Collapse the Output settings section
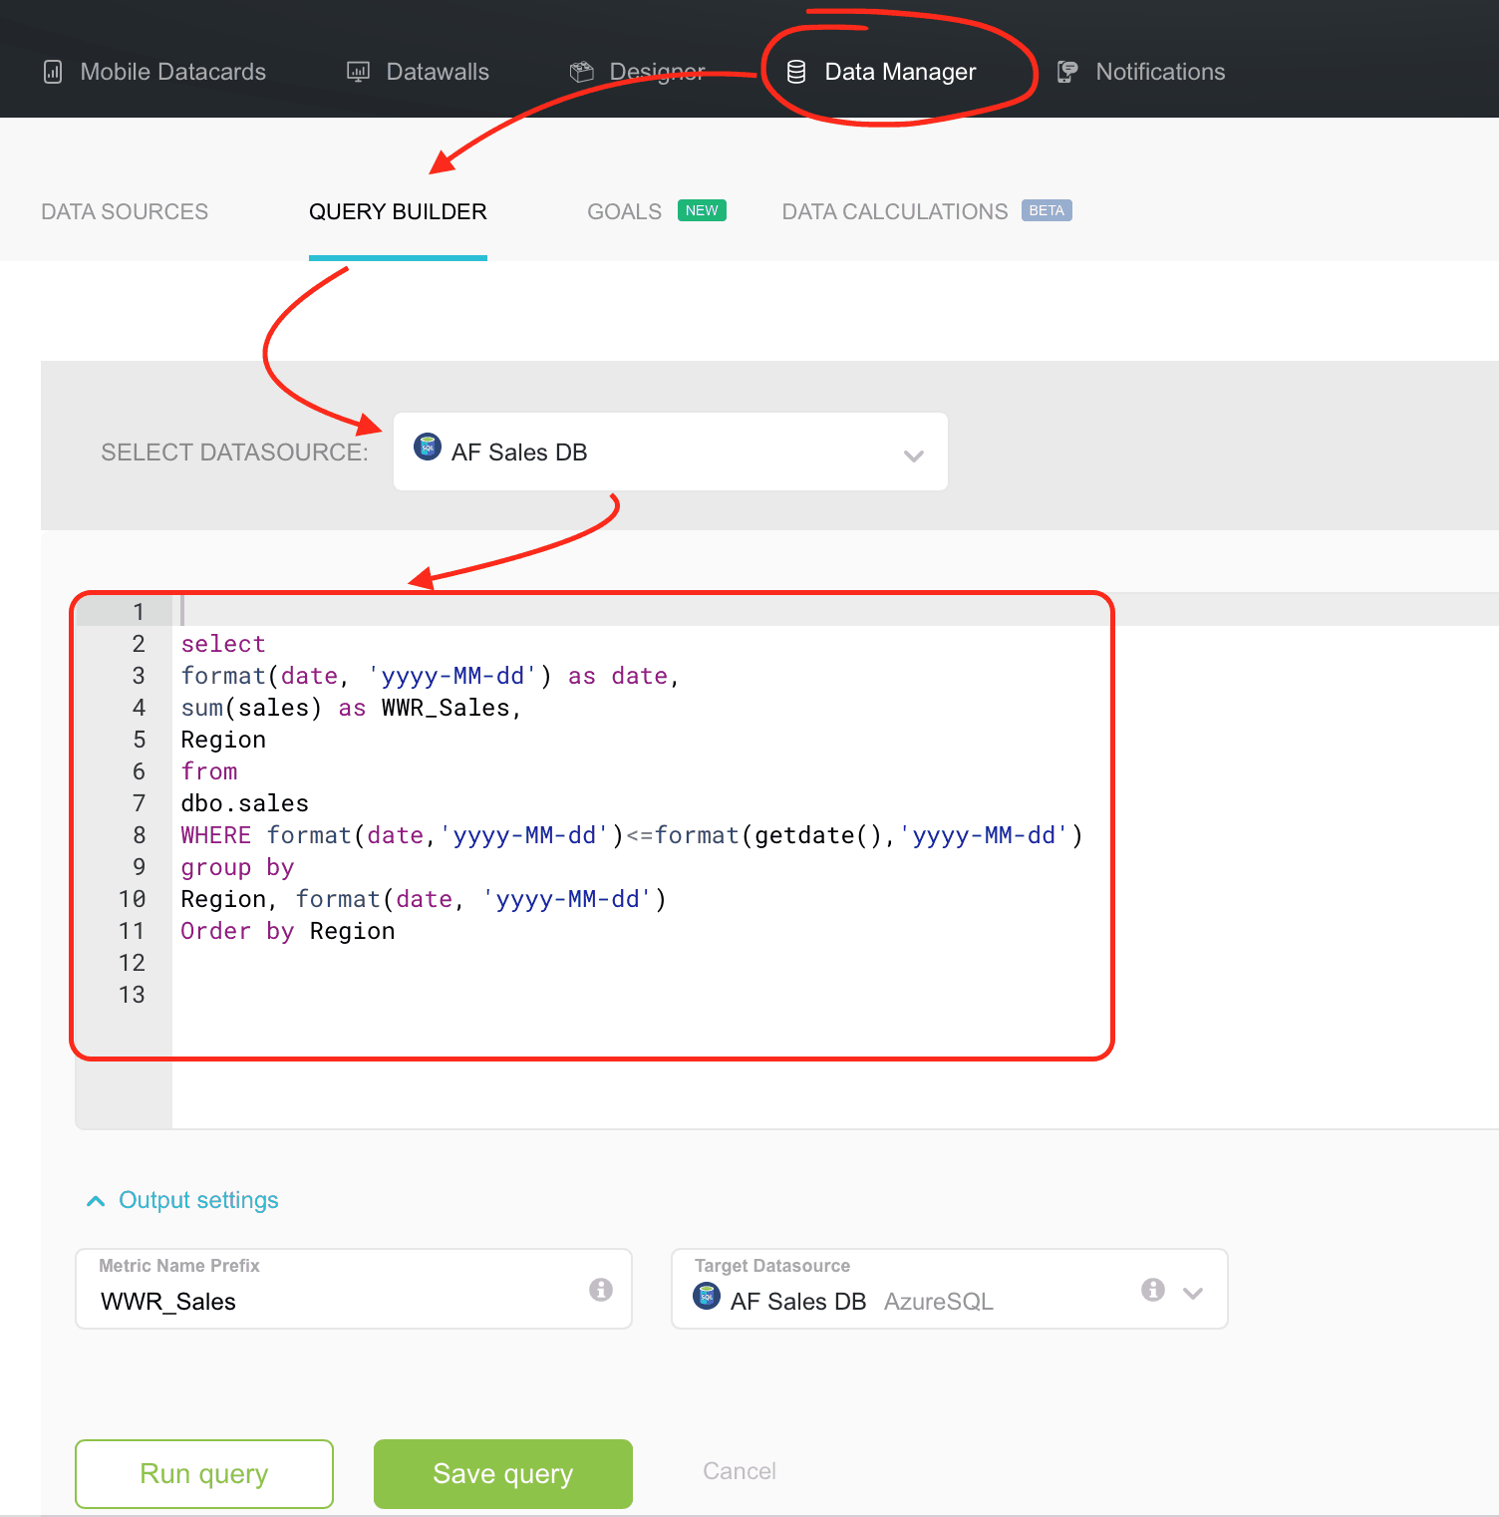The width and height of the screenshot is (1499, 1517). [x=96, y=1201]
